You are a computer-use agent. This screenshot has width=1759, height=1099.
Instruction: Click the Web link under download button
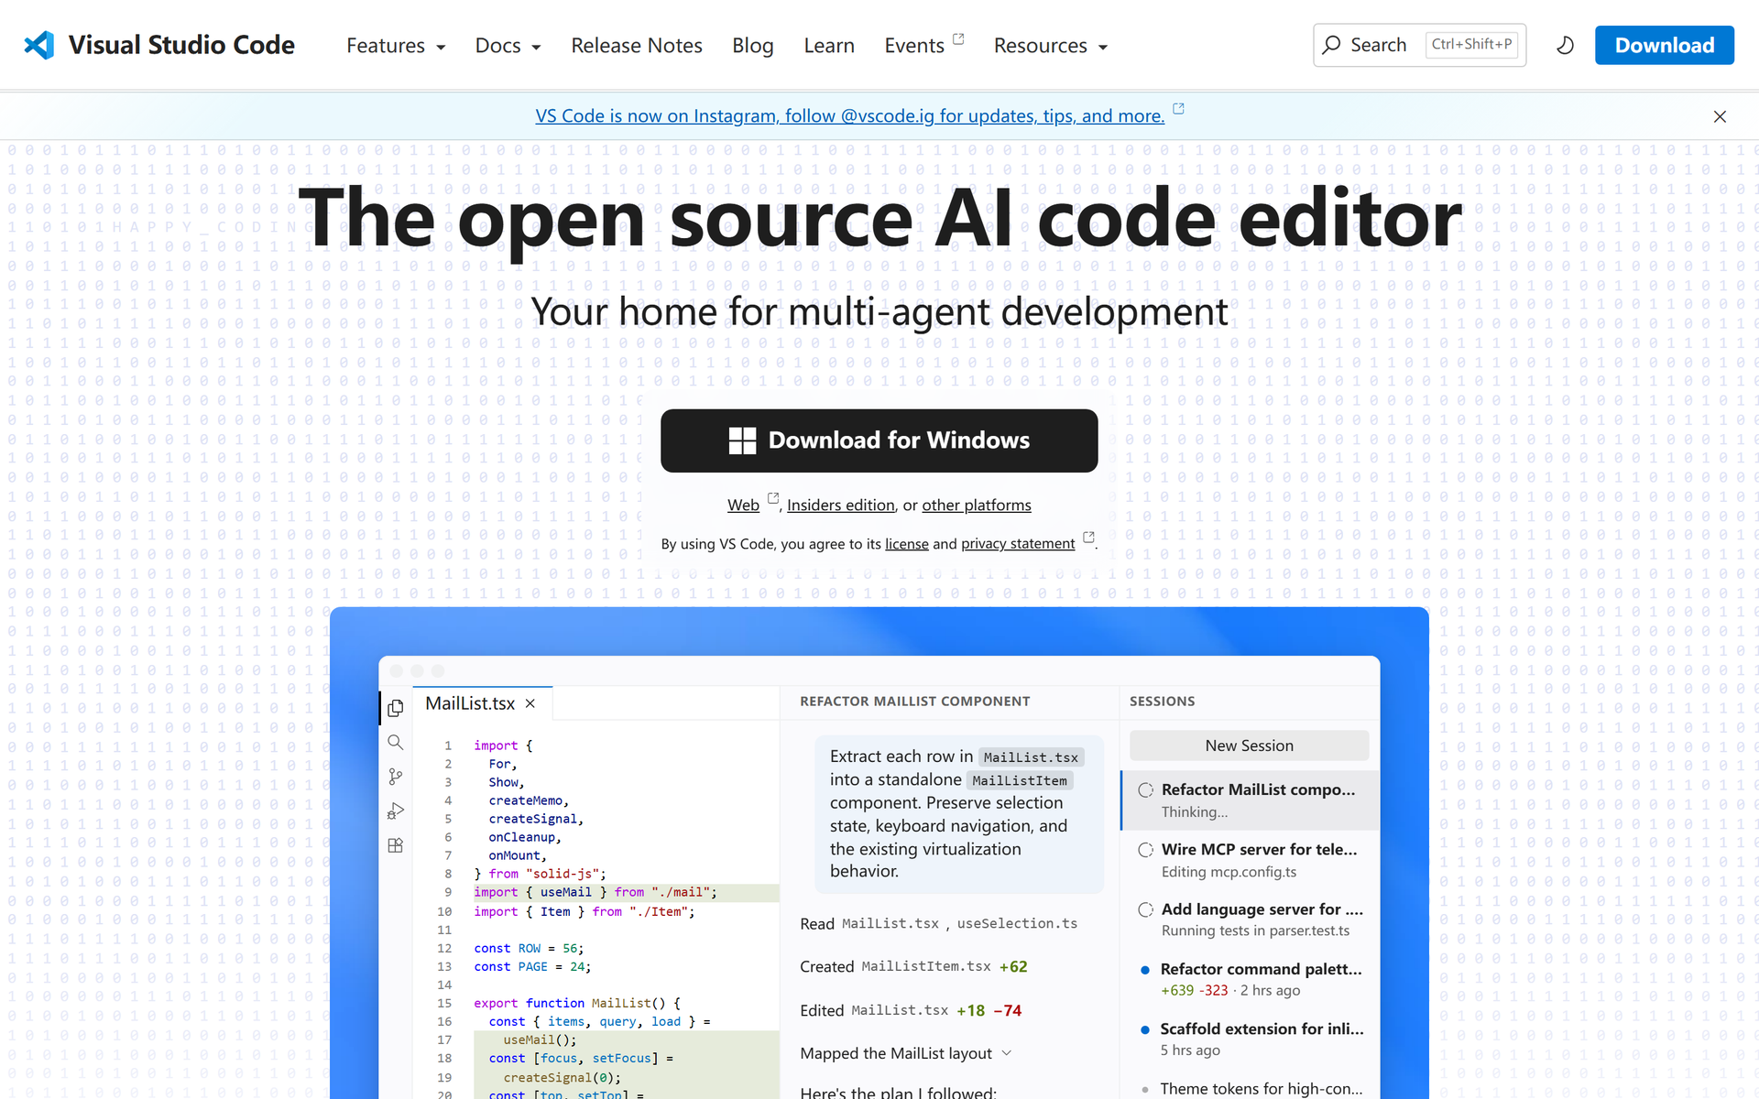[x=743, y=505]
